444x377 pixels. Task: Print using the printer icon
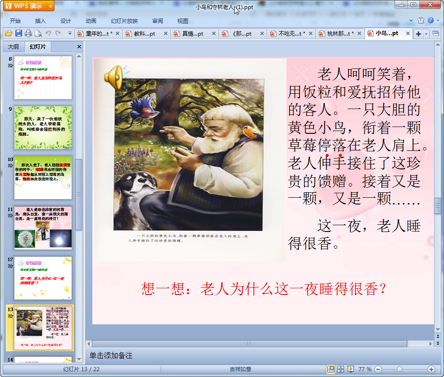pyautogui.click(x=28, y=33)
